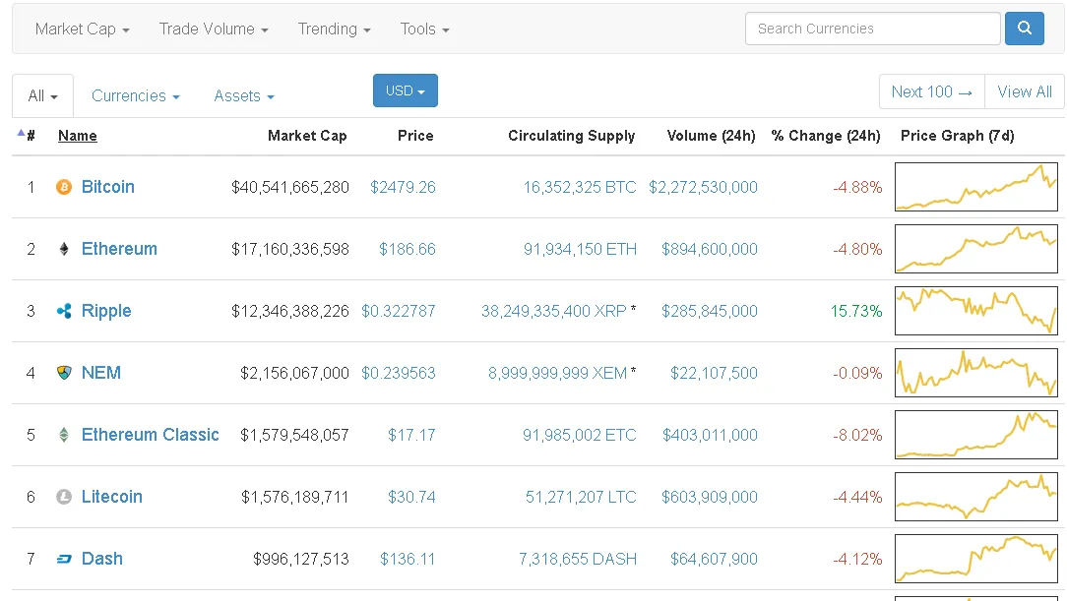Click Litecoin price $30.74
The width and height of the screenshot is (1067, 601).
pyautogui.click(x=411, y=497)
